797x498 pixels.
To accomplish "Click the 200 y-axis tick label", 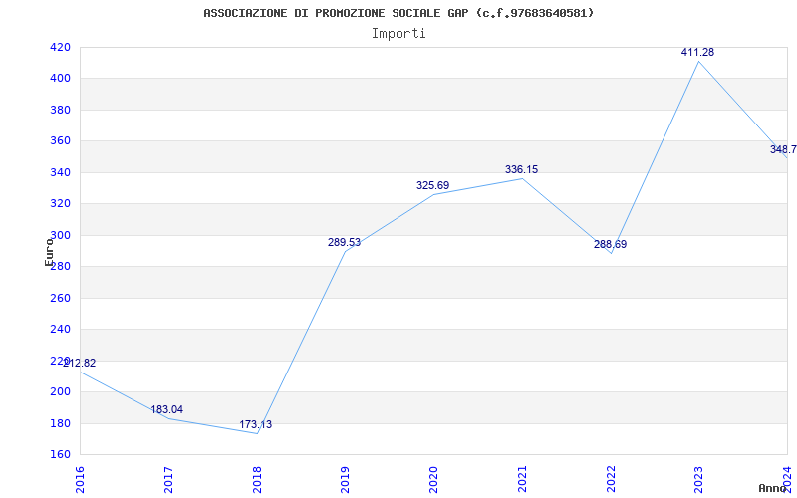I will point(60,392).
